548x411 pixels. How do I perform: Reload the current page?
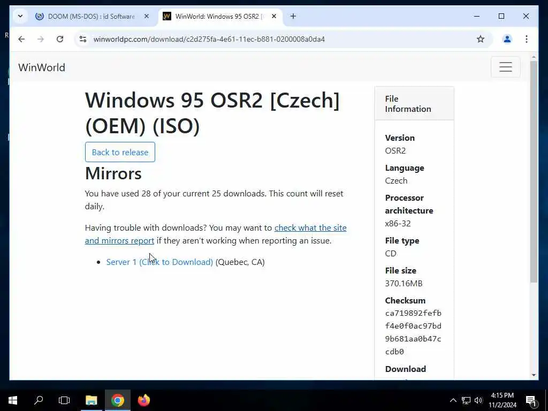coord(60,39)
